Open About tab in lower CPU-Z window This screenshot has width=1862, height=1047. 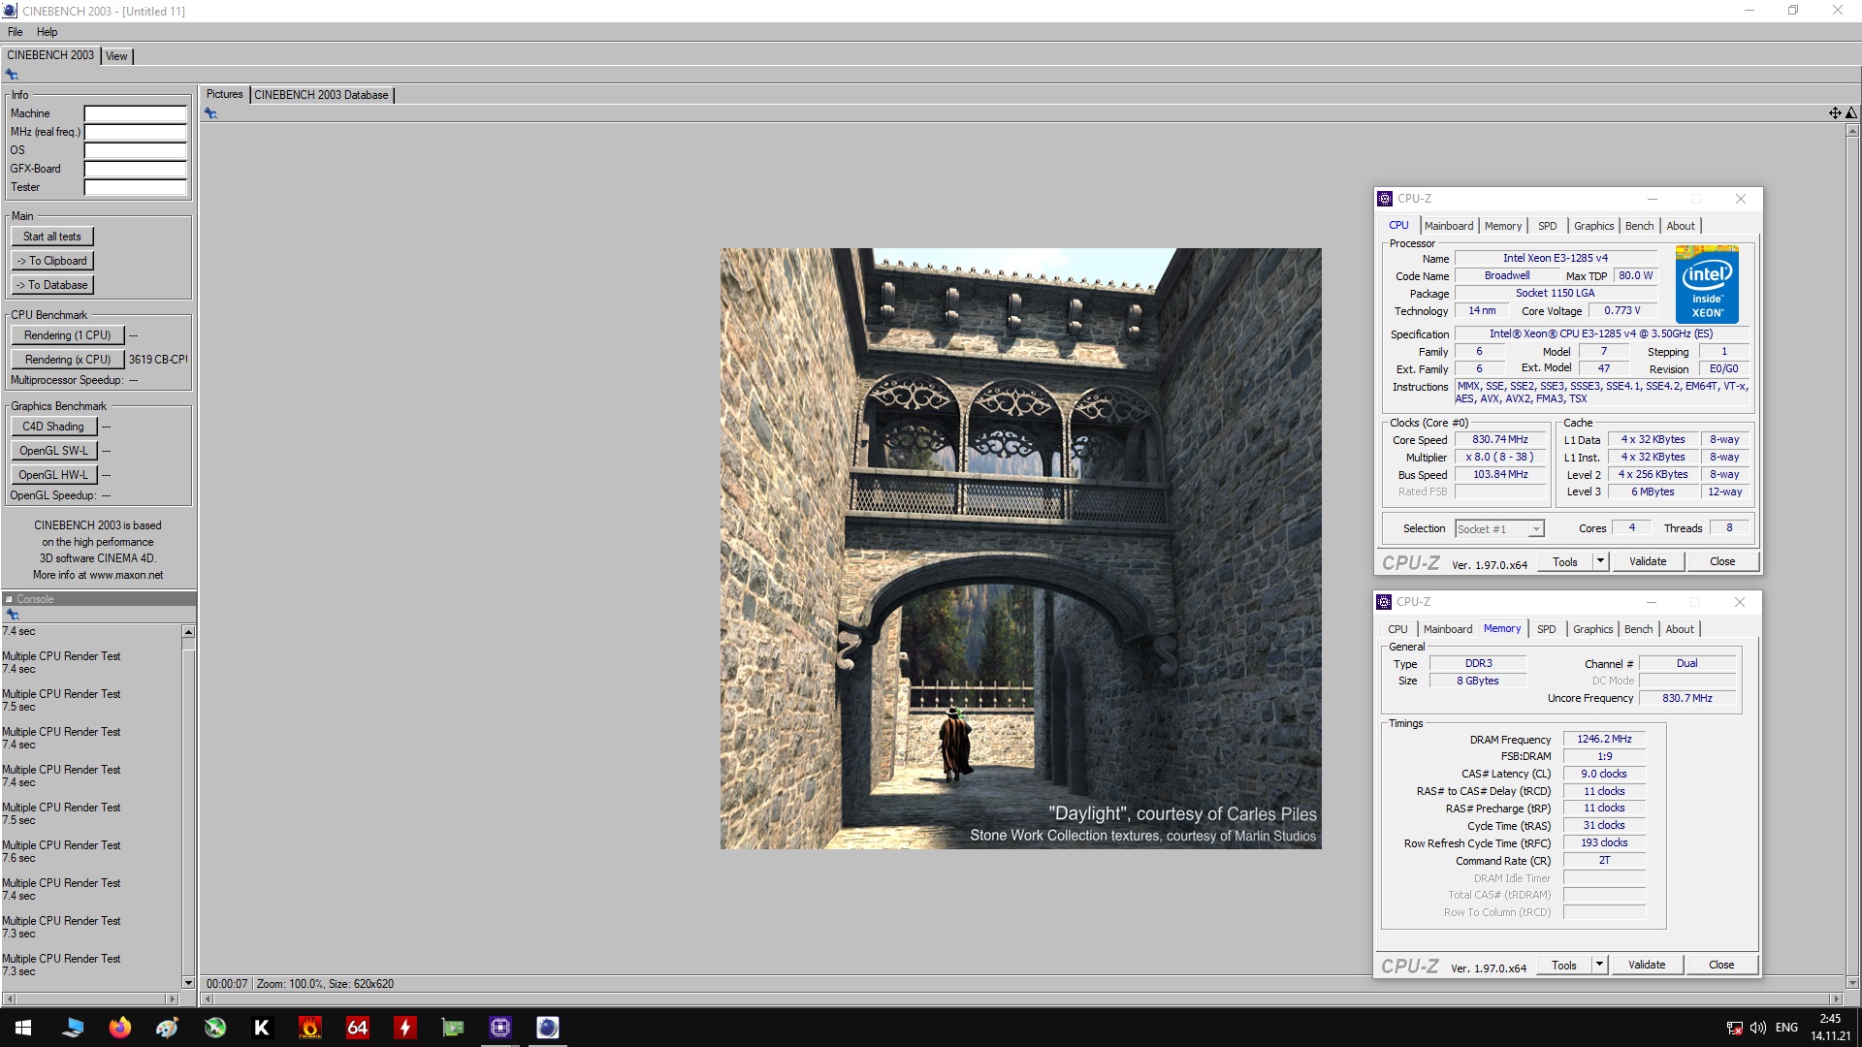[x=1680, y=629]
